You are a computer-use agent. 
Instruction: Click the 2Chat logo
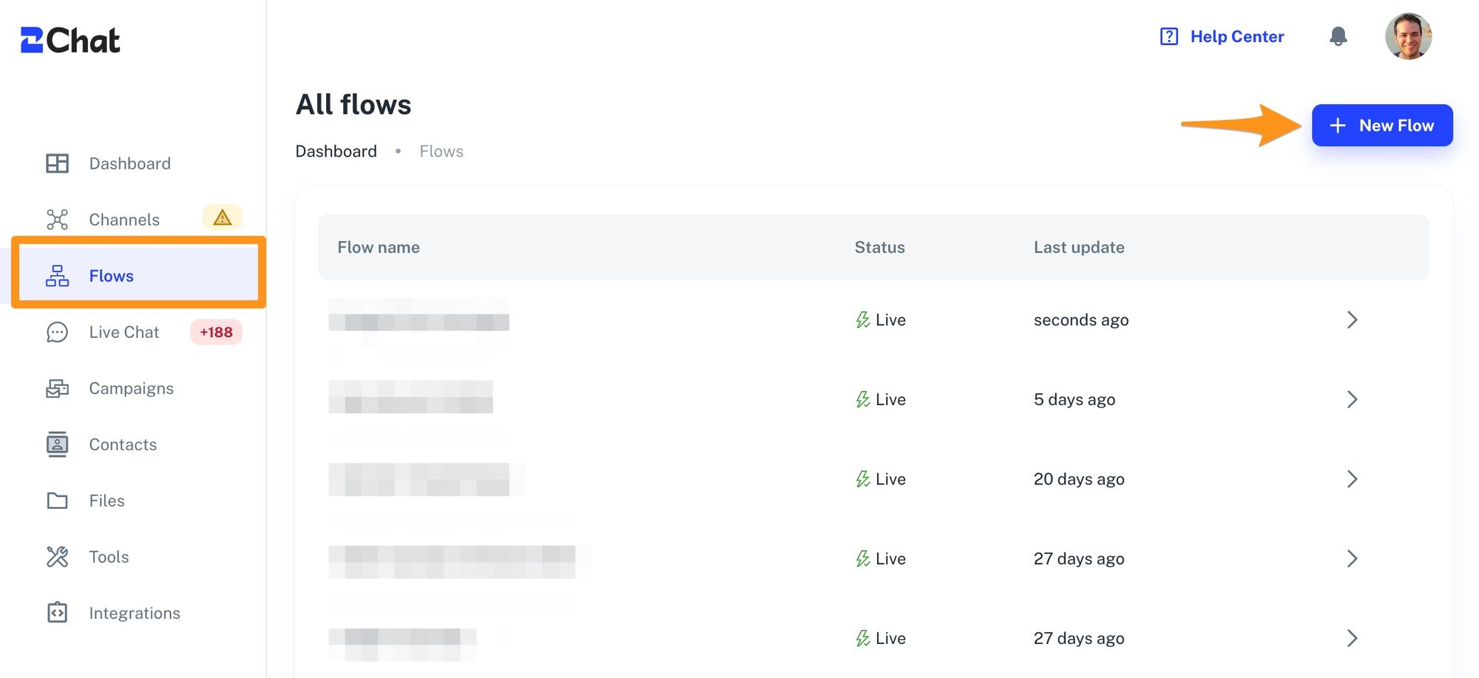(70, 40)
